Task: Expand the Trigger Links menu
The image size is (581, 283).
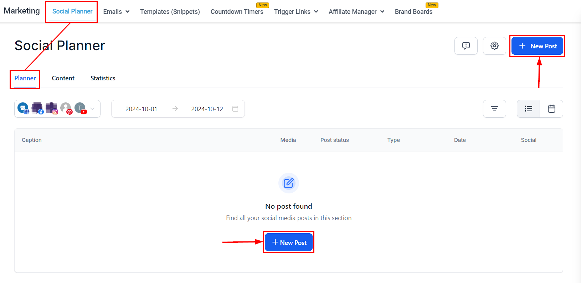Action: 296,12
